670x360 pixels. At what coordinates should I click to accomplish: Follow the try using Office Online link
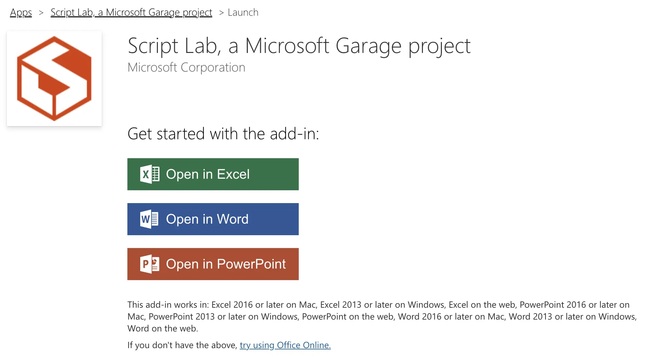[x=285, y=345]
